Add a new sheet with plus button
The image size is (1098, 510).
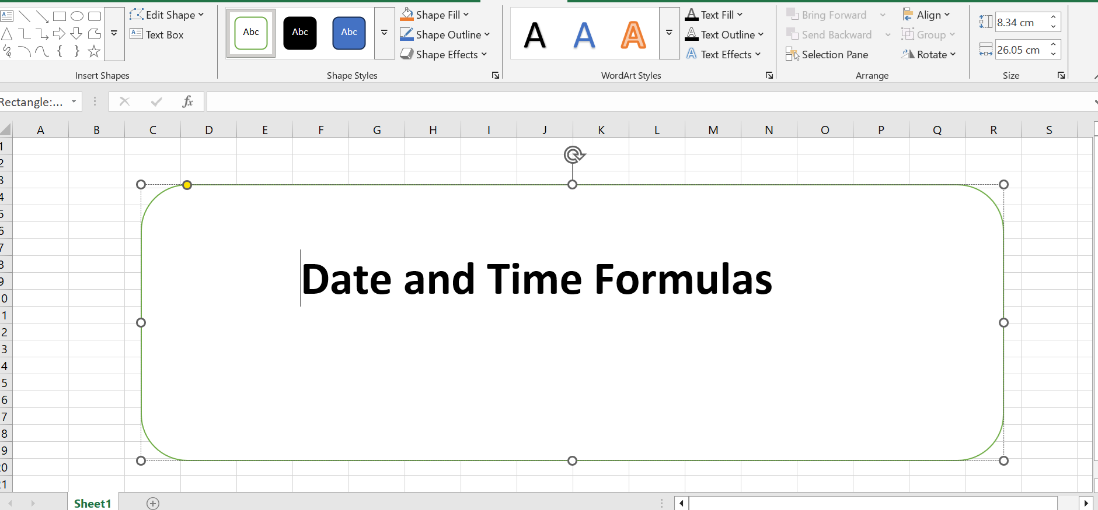[153, 503]
